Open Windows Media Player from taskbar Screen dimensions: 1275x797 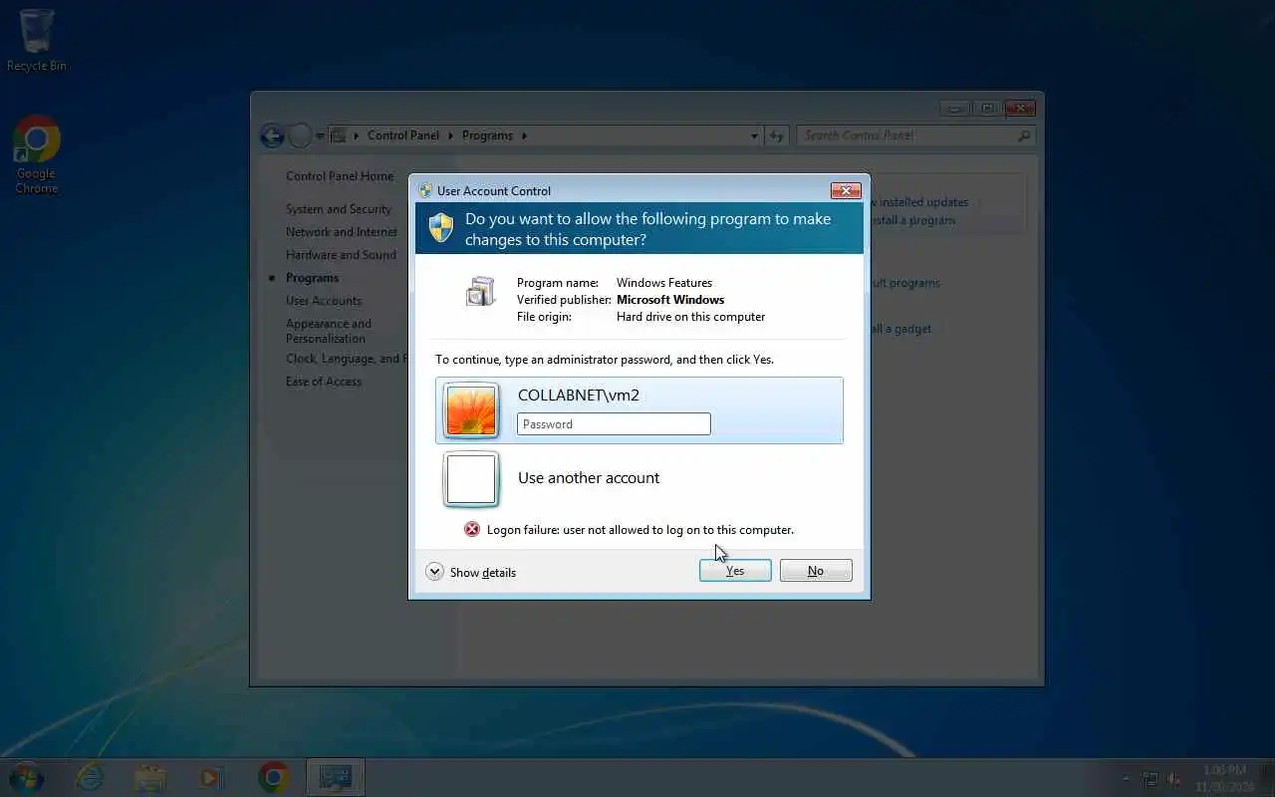click(211, 777)
